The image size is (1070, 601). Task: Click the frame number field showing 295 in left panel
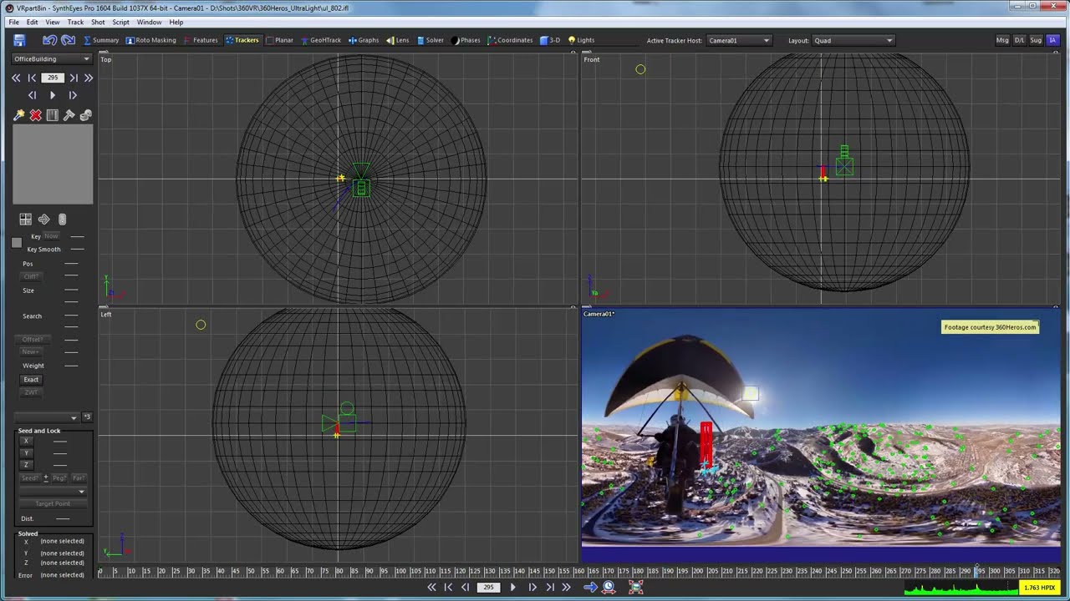[x=53, y=78]
